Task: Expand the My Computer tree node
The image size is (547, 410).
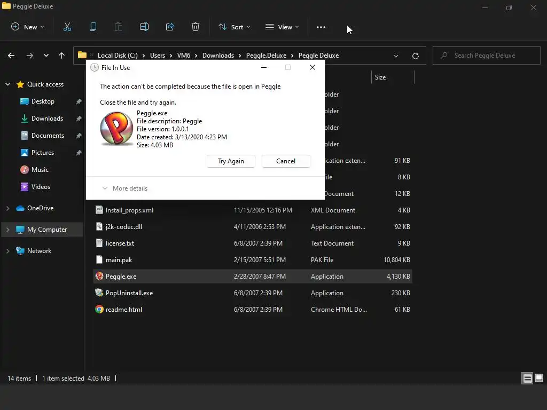Action: pos(7,230)
